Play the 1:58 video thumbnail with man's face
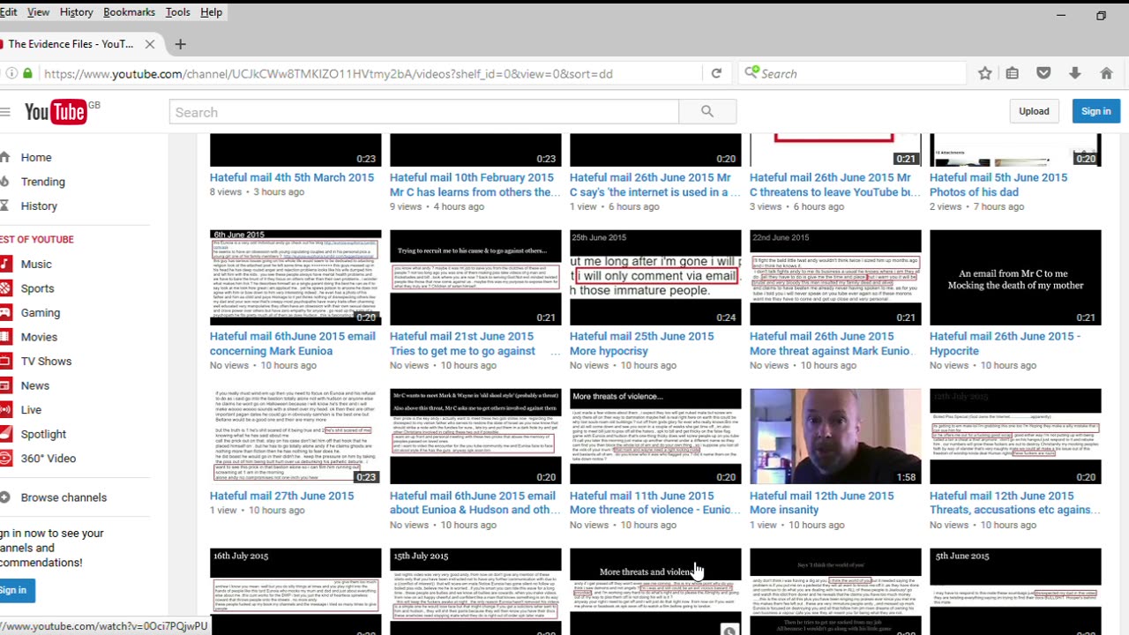The width and height of the screenshot is (1129, 635). point(835,437)
